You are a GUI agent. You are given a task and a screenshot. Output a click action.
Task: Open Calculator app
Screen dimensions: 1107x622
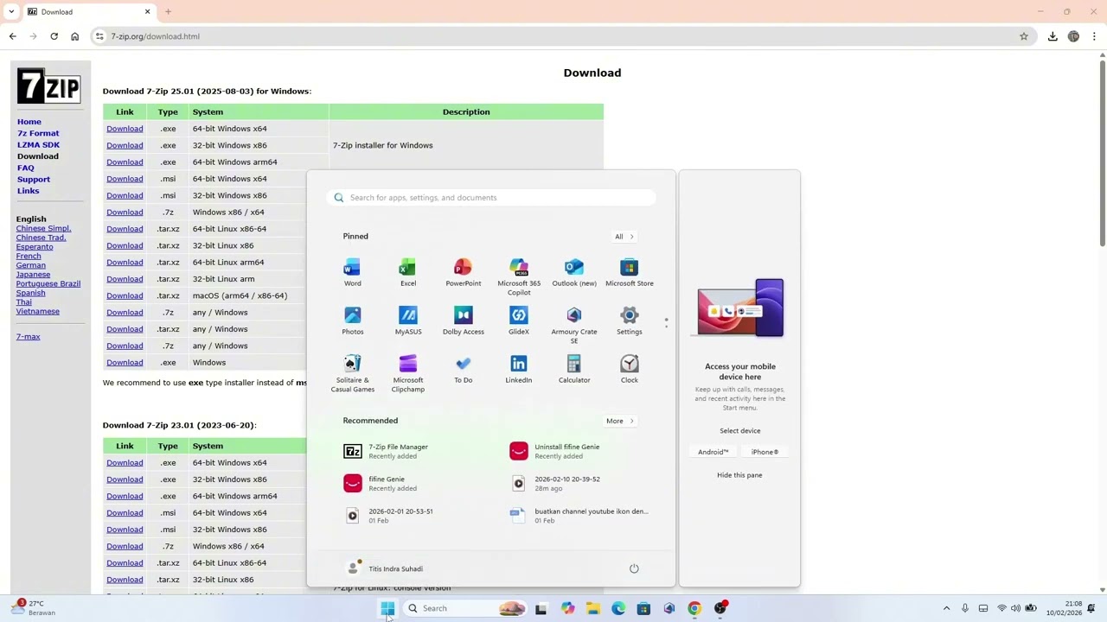pos(573,369)
